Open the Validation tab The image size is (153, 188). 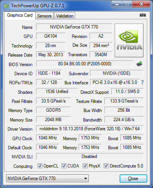[x=65, y=16]
